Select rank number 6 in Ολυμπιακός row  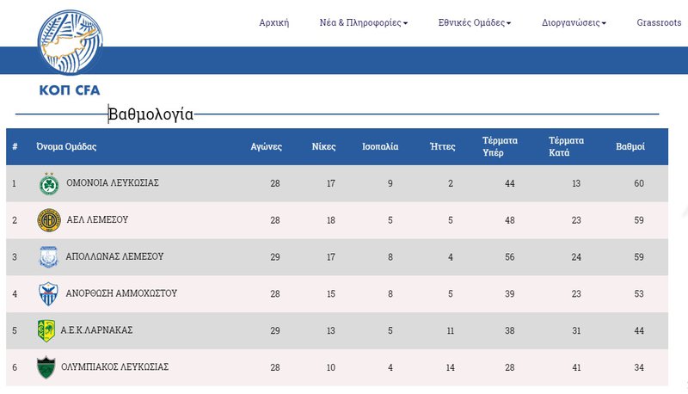15,367
